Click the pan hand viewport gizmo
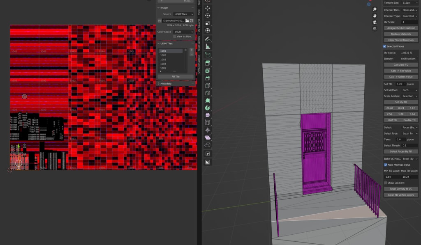This screenshot has height=245, width=421. point(375,16)
